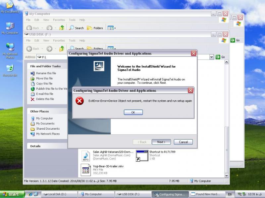Switch to My Computer taskbar button

(x=96, y=194)
